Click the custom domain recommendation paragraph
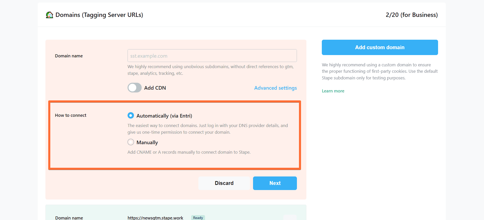 click(380, 71)
